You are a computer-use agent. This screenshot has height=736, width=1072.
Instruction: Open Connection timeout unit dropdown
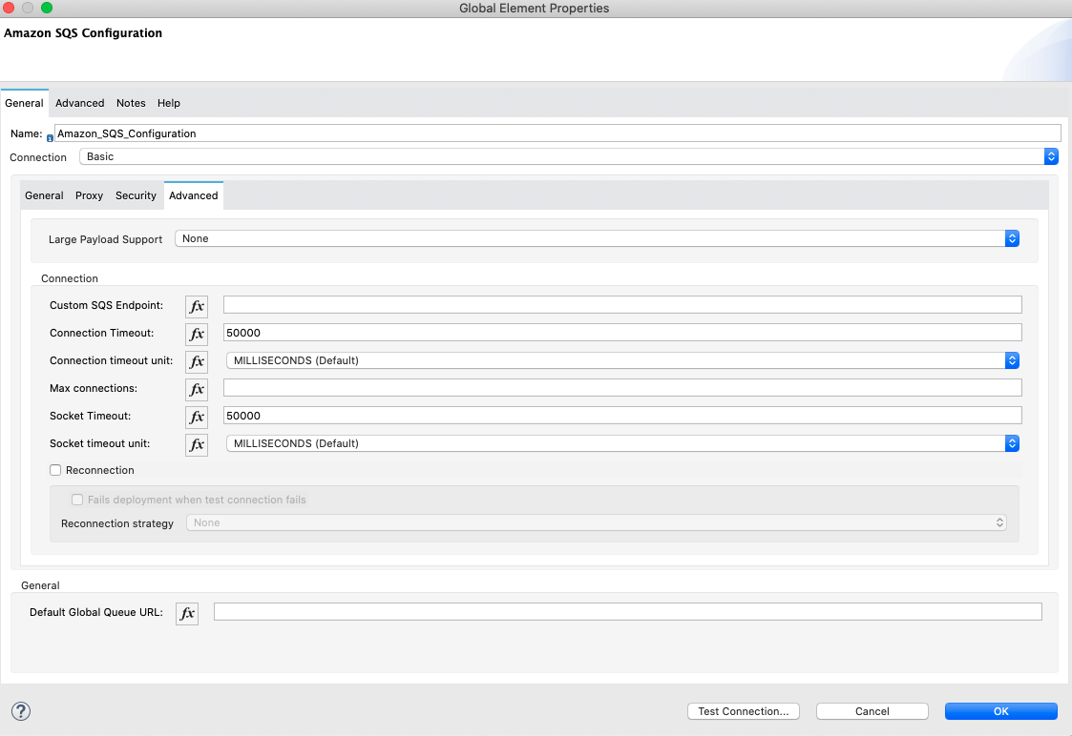click(x=622, y=361)
